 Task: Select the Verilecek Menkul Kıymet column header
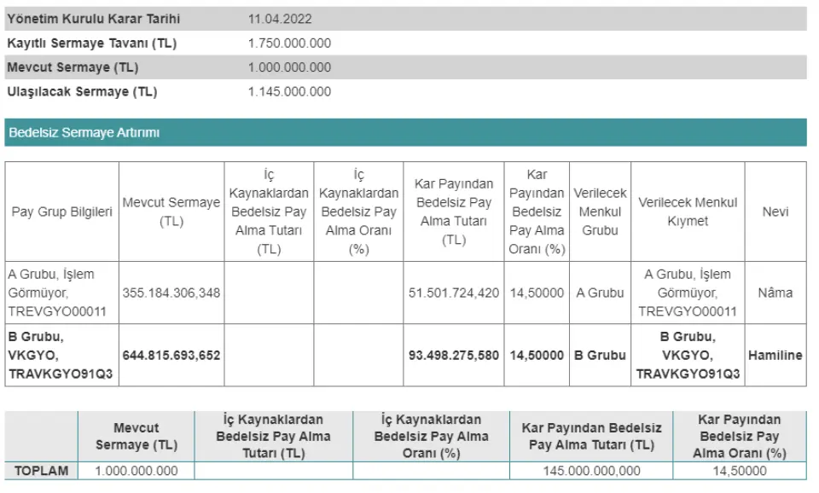688,212
